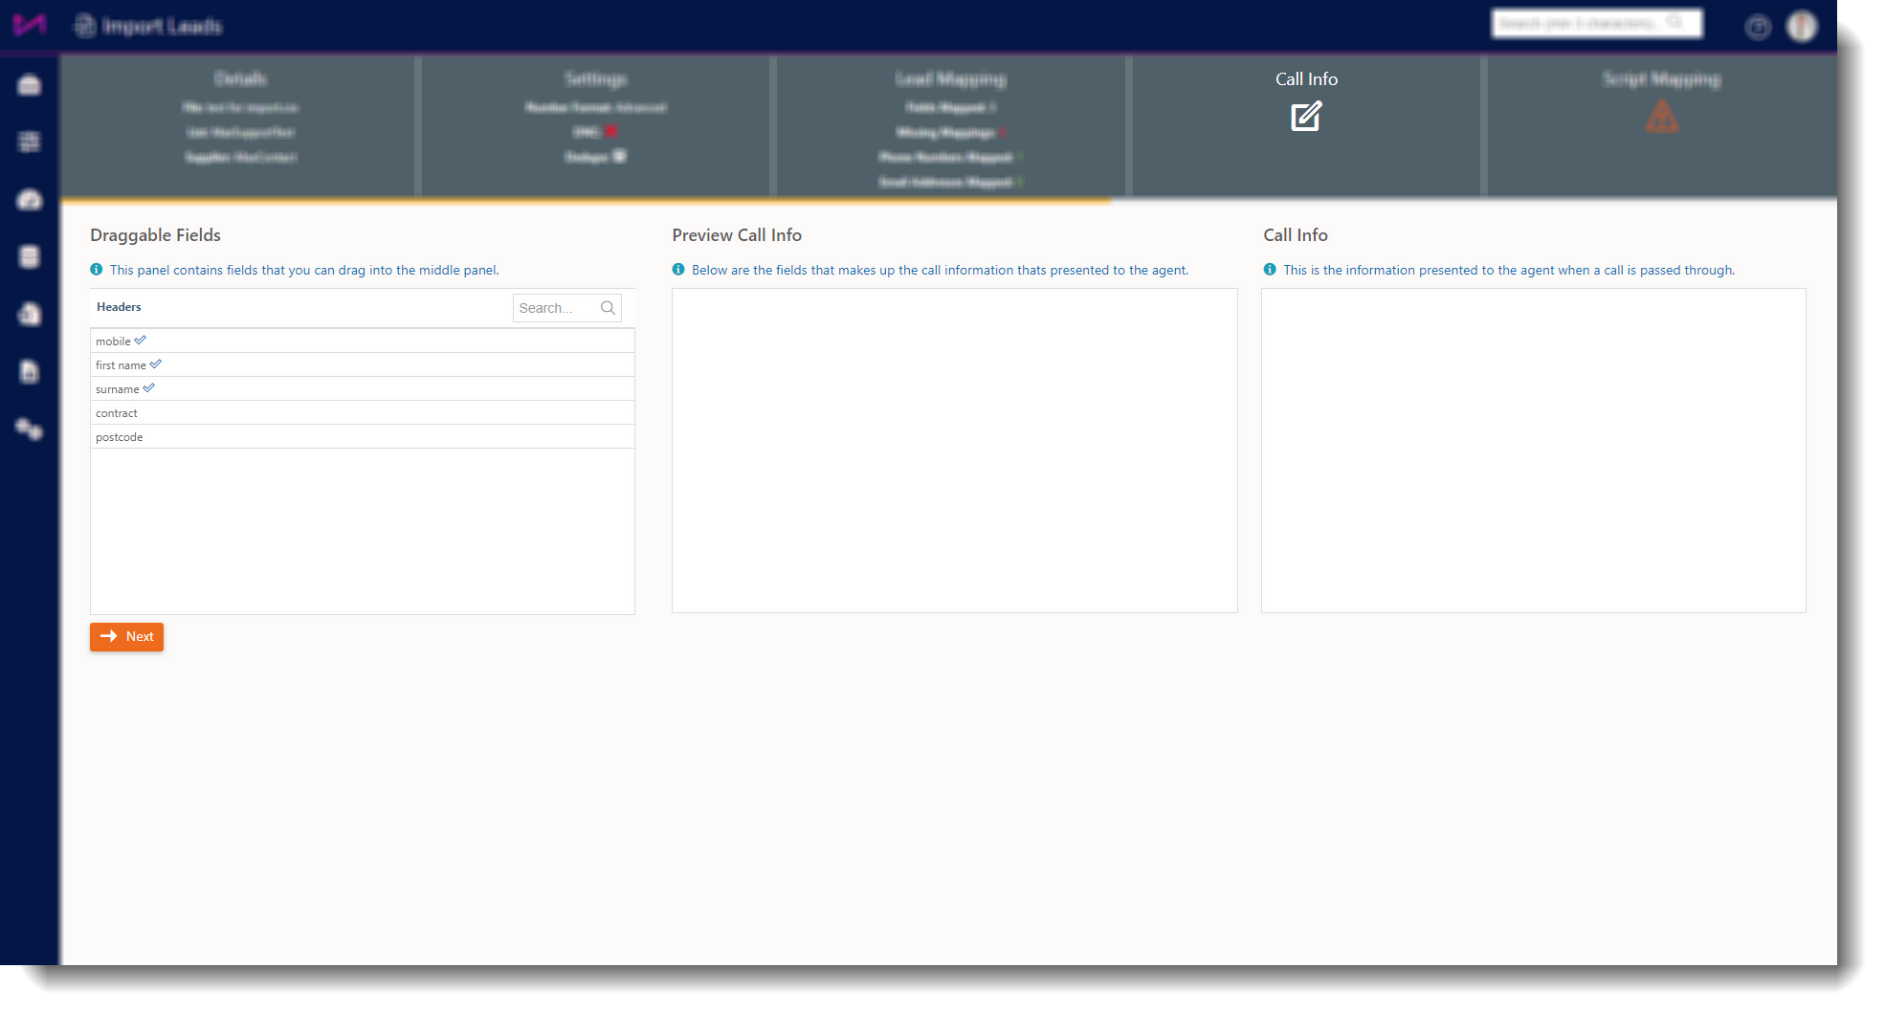This screenshot has height=1013, width=1885.
Task: Select the postcode draggable field
Action: [x=362, y=437]
